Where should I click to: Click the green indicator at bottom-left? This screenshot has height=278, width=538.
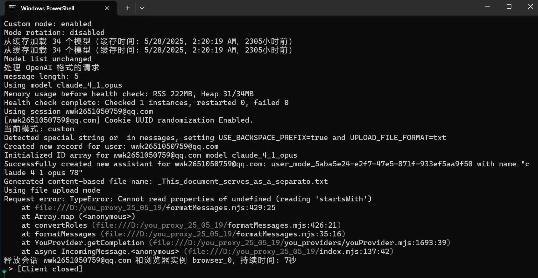pos(4,271)
